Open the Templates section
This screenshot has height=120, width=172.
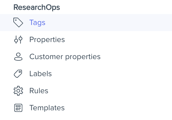point(47,108)
